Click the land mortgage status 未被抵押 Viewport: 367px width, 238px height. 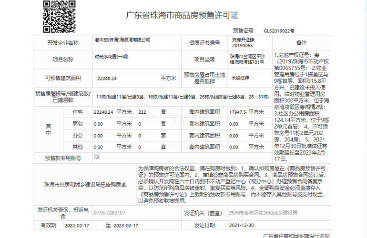[x=240, y=78]
